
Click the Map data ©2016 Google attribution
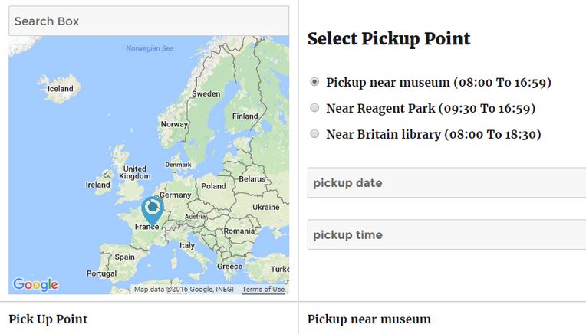[x=184, y=290]
